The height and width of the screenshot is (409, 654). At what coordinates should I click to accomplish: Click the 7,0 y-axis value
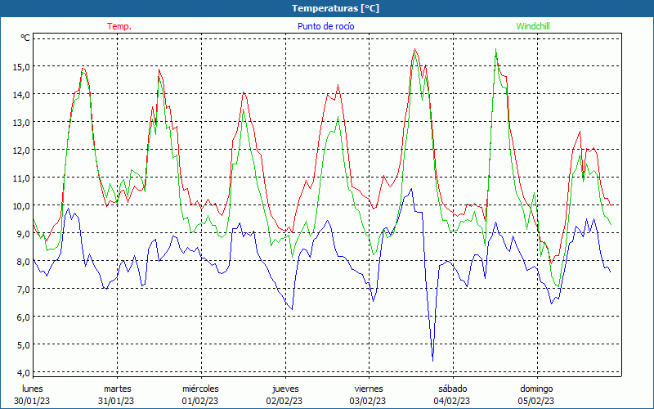24,290
